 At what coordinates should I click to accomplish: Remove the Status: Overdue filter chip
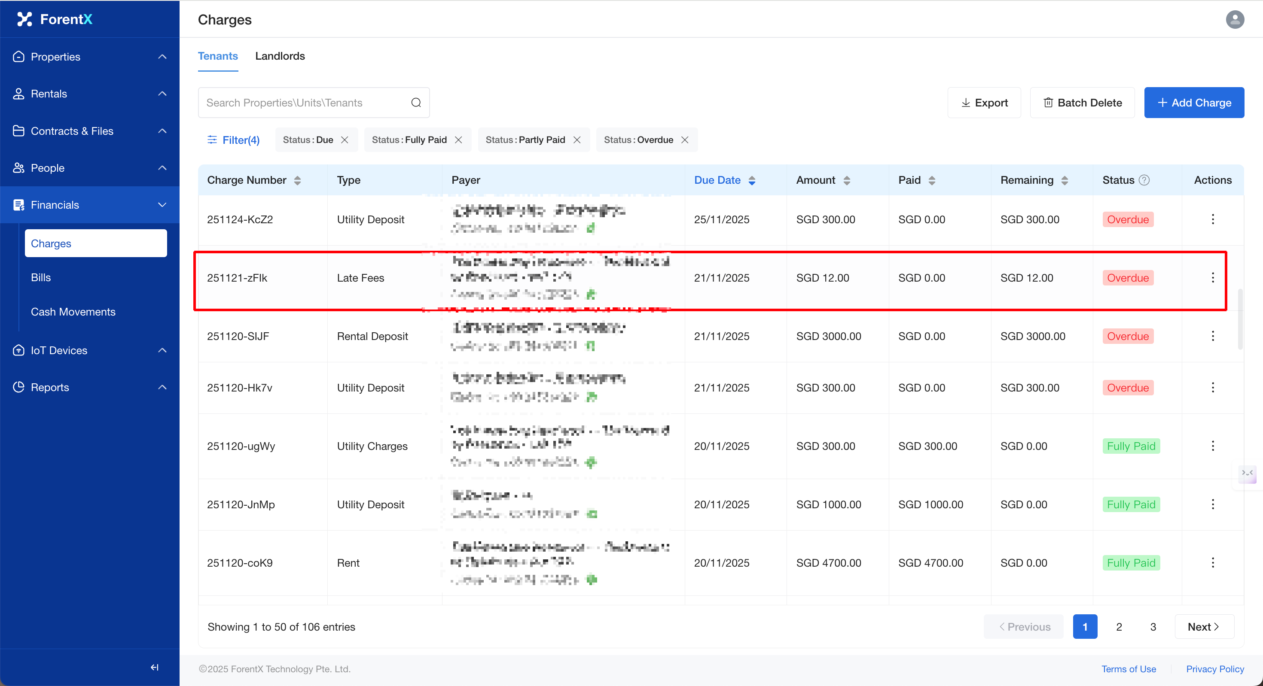[685, 140]
